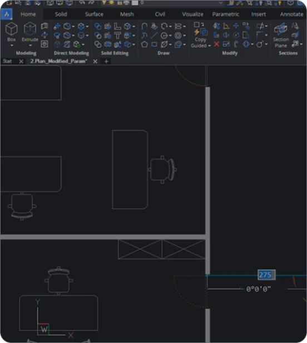Expand the Box tool dropdown arrow
The image size is (307, 343).
click(12, 46)
